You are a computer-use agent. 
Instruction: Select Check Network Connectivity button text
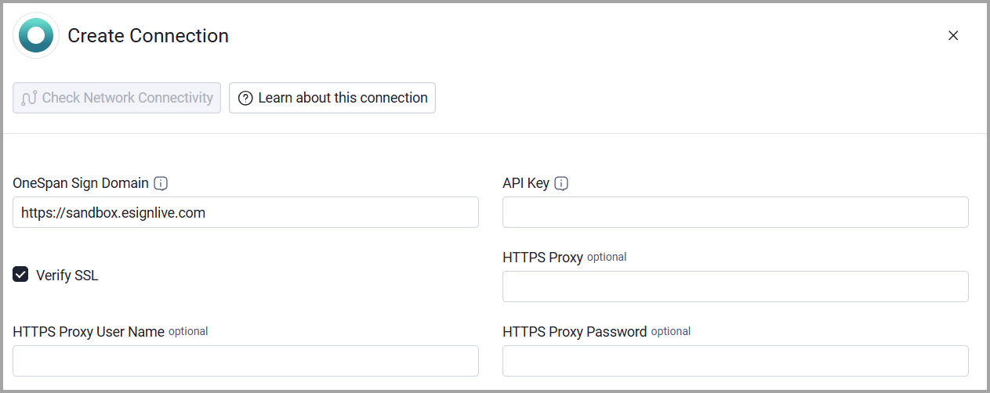click(128, 98)
